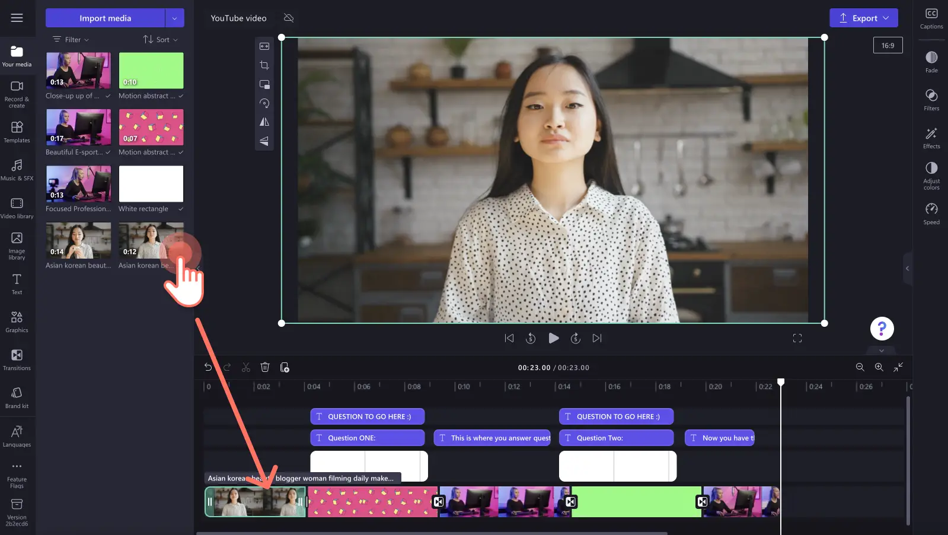Duplicate the selected clip

(285, 367)
